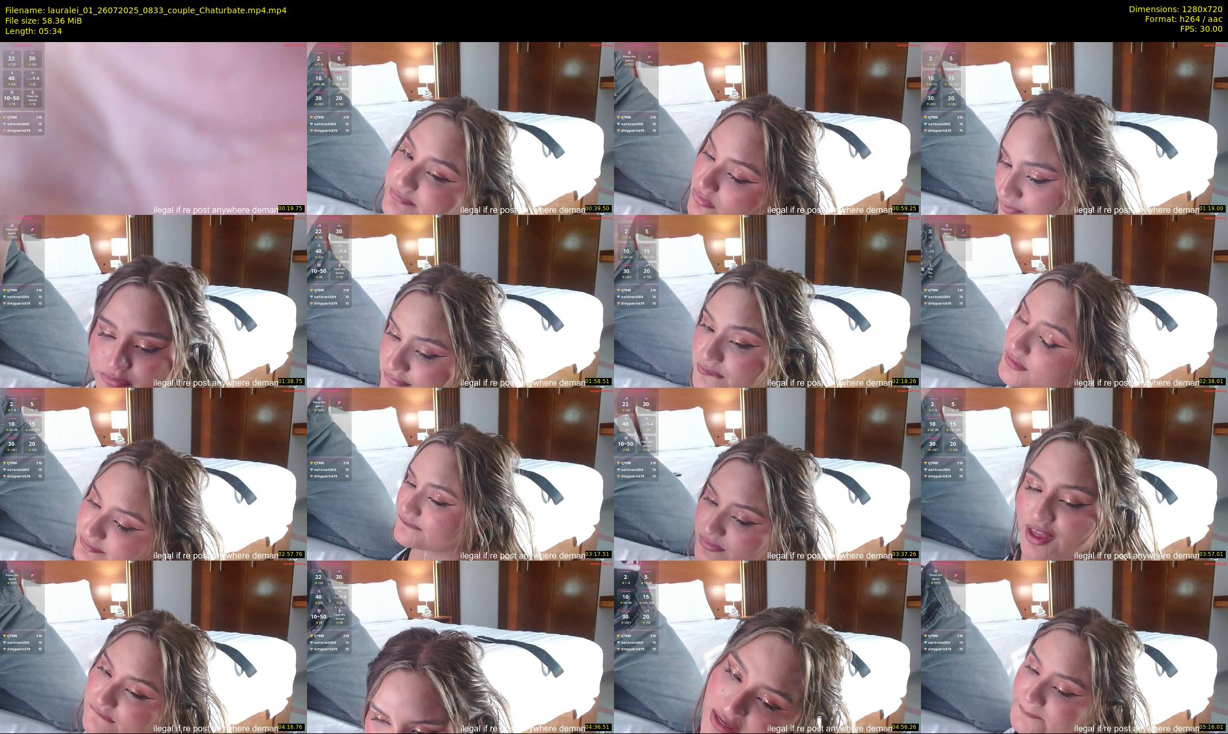Click the 'Level 1-4' tile in the first thumbnail
This screenshot has height=734, width=1228.
[33, 79]
